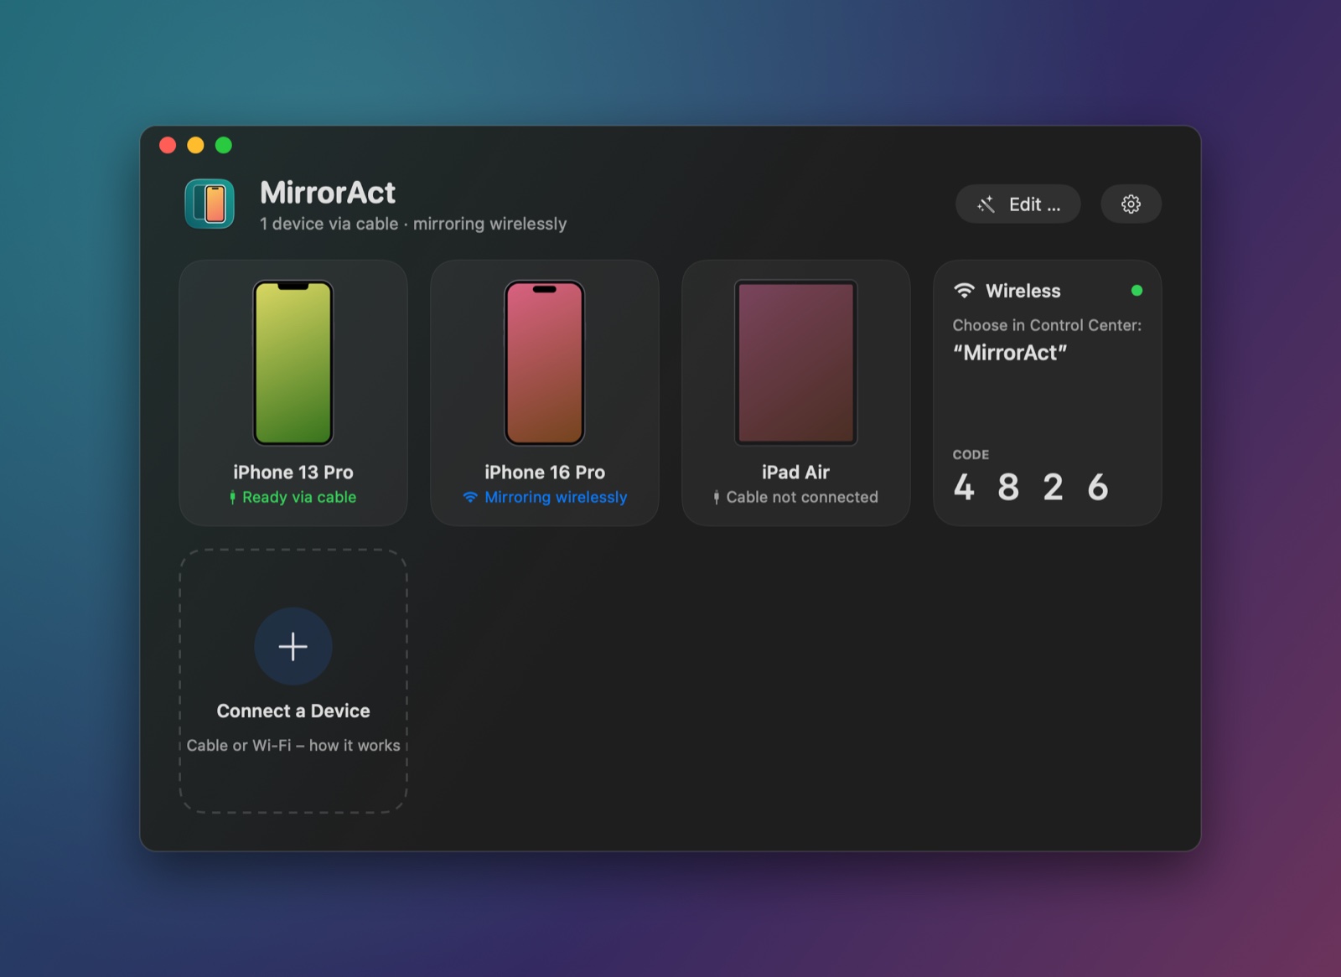Close the window with the red button

[168, 145]
